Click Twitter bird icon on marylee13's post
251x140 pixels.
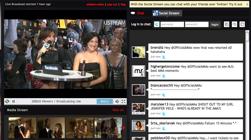[x=164, y=113]
